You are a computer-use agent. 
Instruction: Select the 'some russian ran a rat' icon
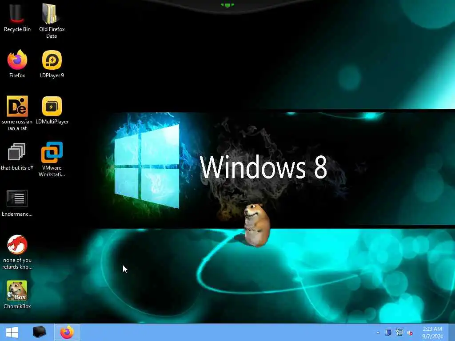[x=17, y=113]
